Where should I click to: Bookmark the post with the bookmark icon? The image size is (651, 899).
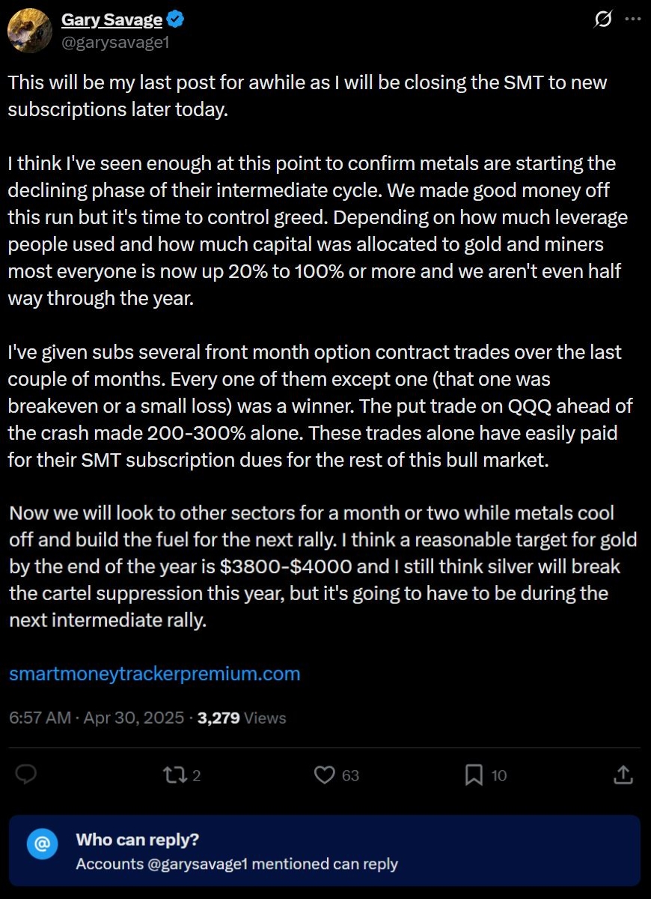click(474, 775)
